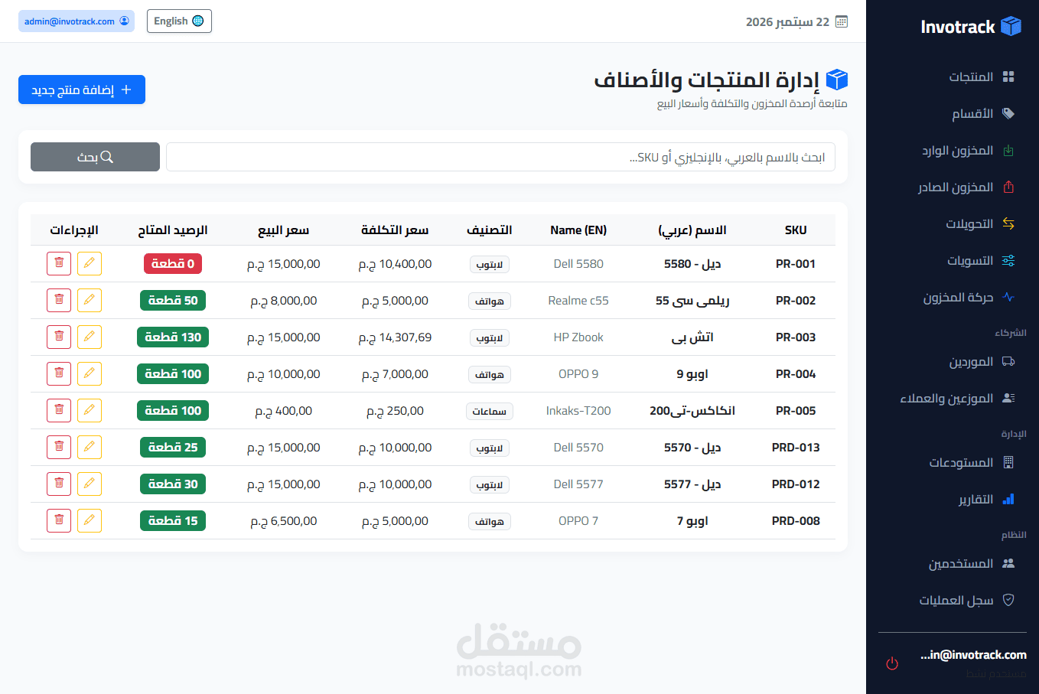Viewport: 1039px width, 694px height.
Task: Click the admin@invotrack.com user badge
Action: [77, 21]
